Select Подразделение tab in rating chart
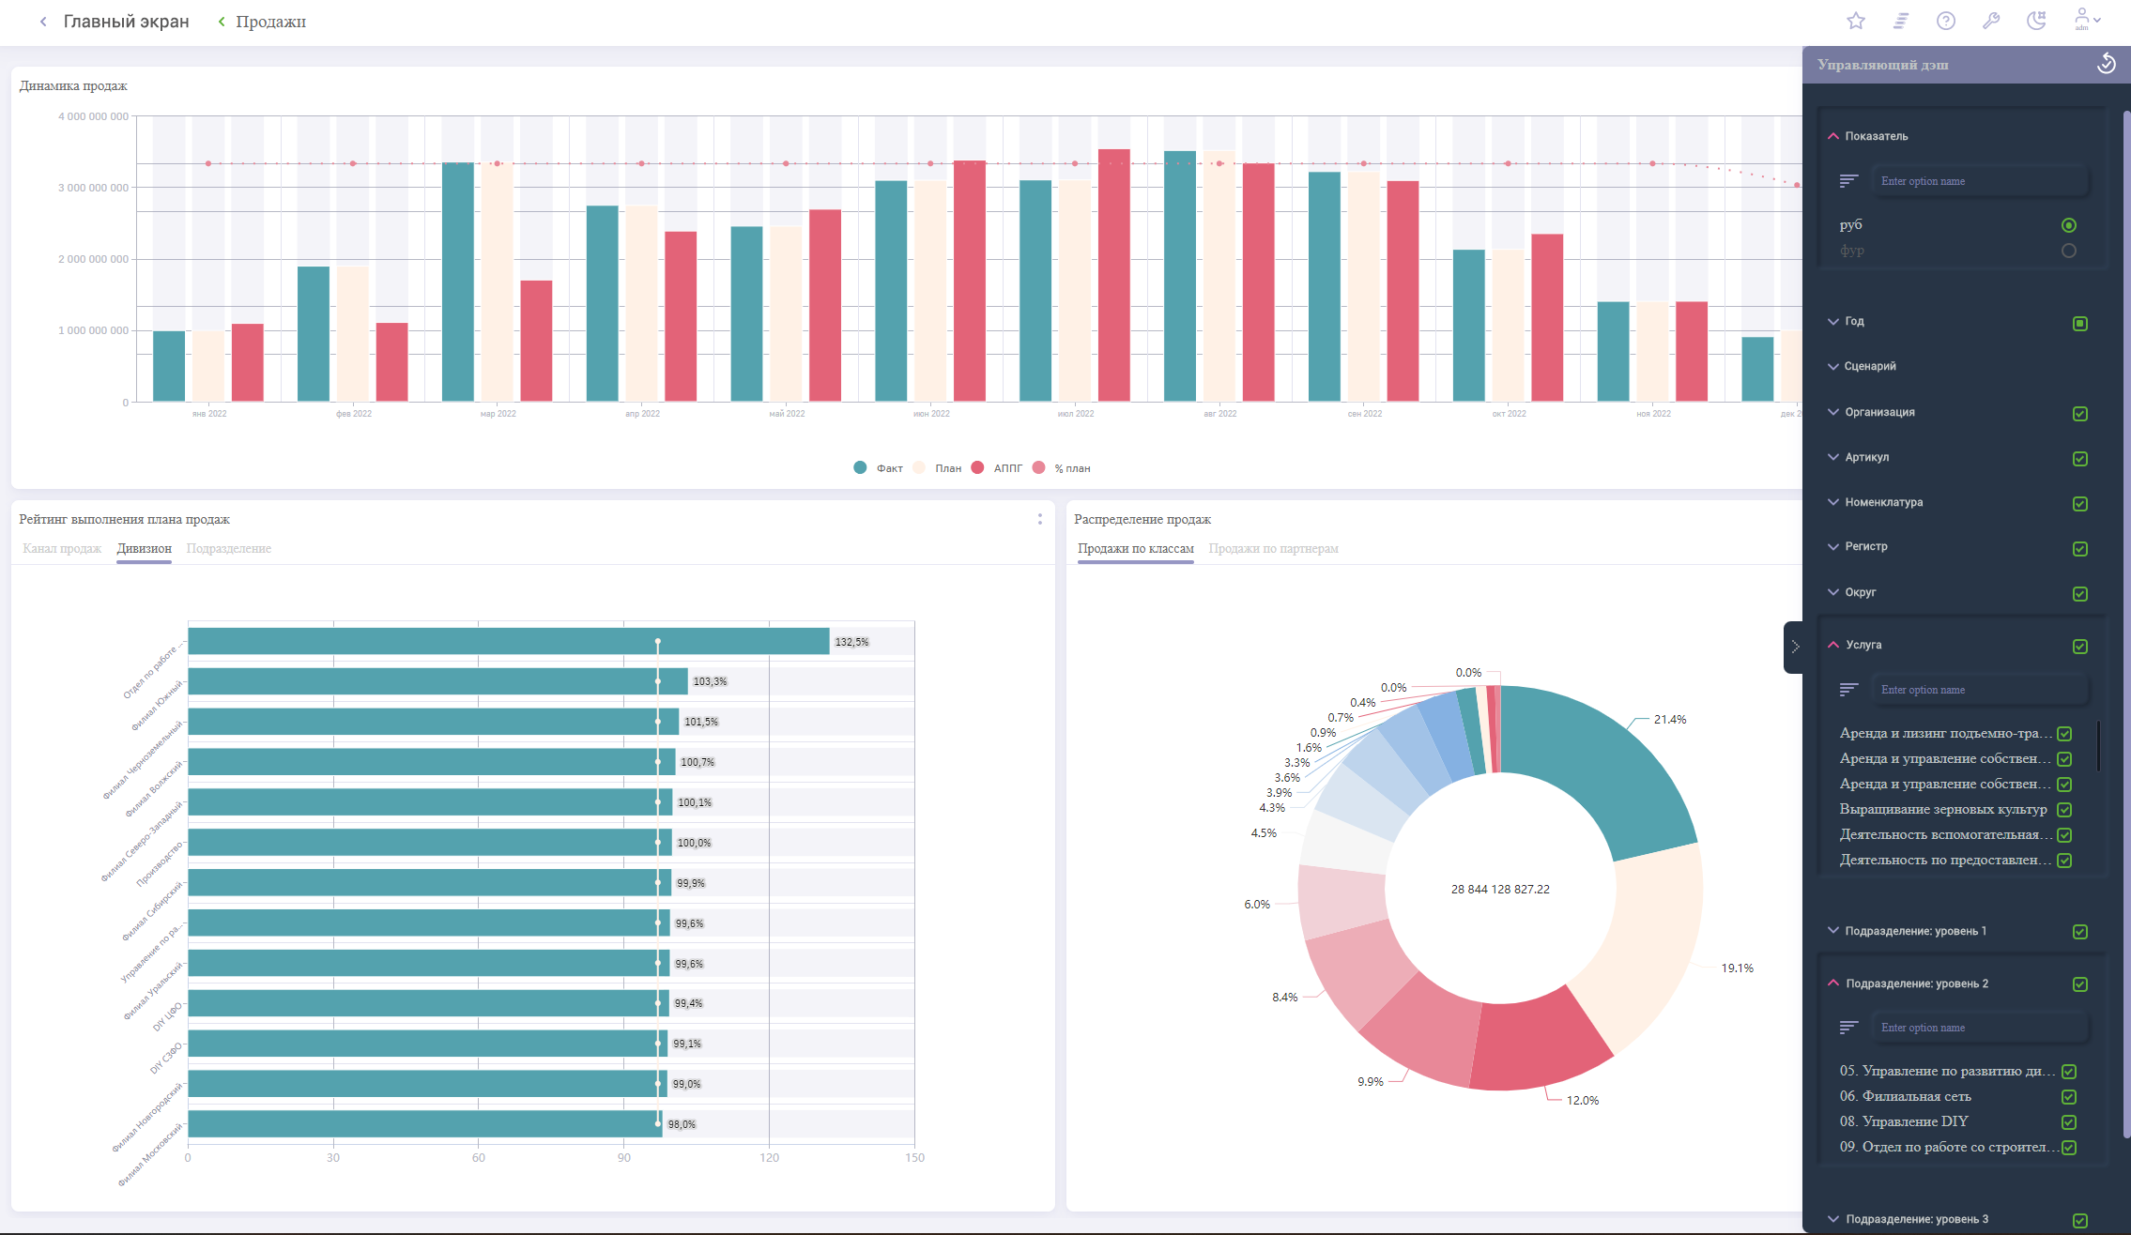This screenshot has width=2131, height=1235. click(x=229, y=548)
